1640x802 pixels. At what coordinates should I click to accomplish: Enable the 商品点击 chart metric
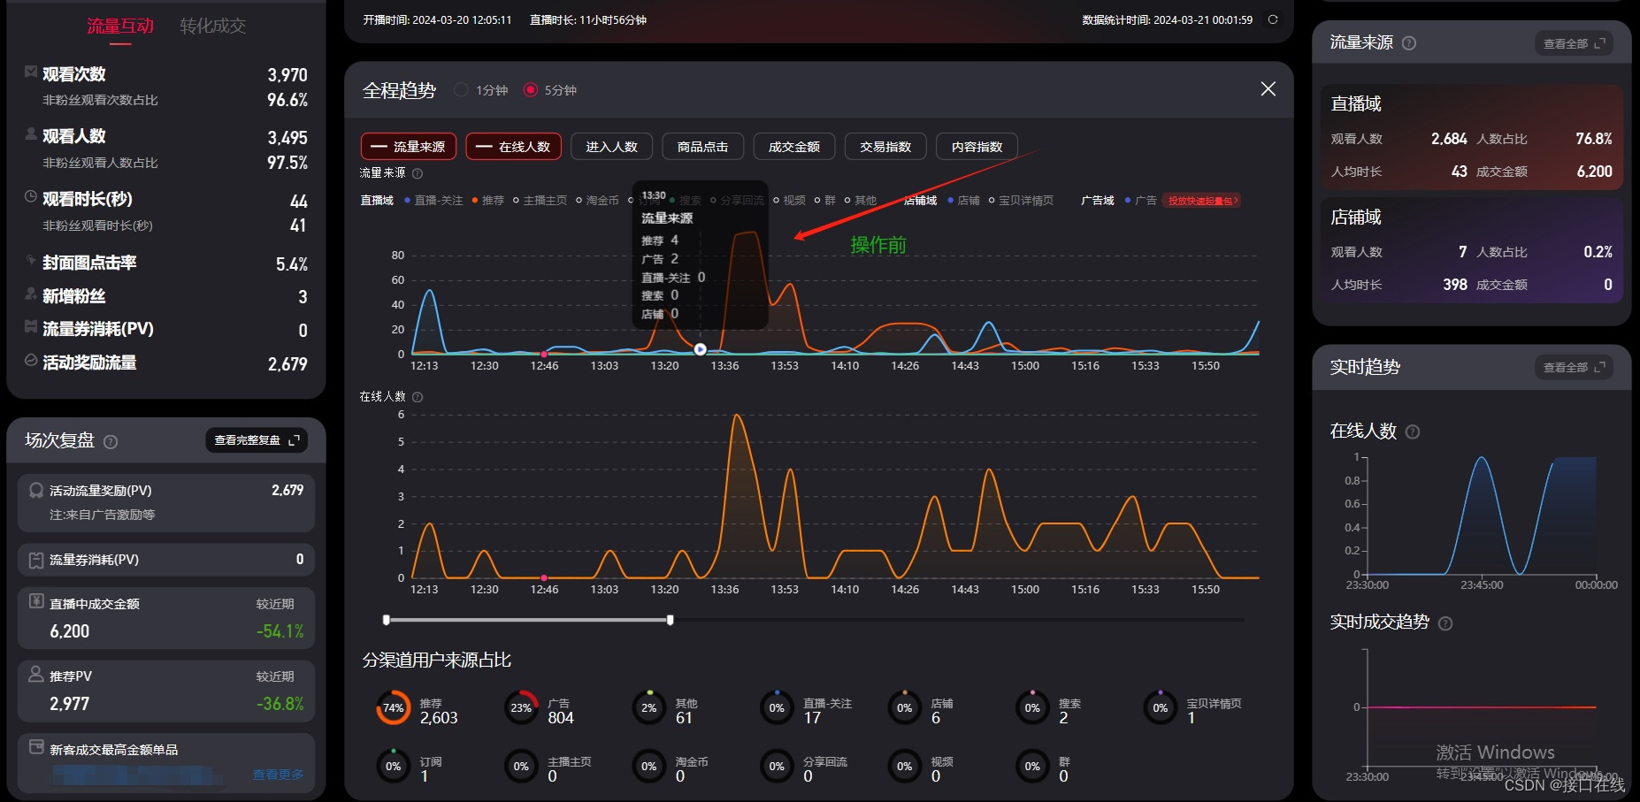(x=702, y=147)
